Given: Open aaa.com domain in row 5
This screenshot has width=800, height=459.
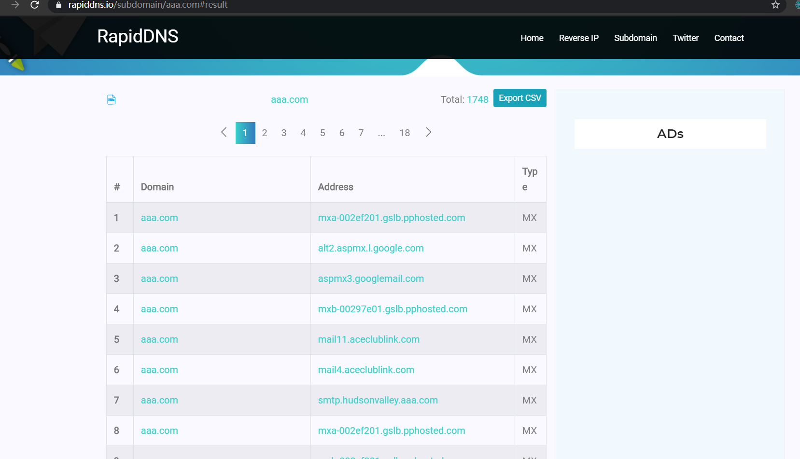Looking at the screenshot, I should pos(159,339).
